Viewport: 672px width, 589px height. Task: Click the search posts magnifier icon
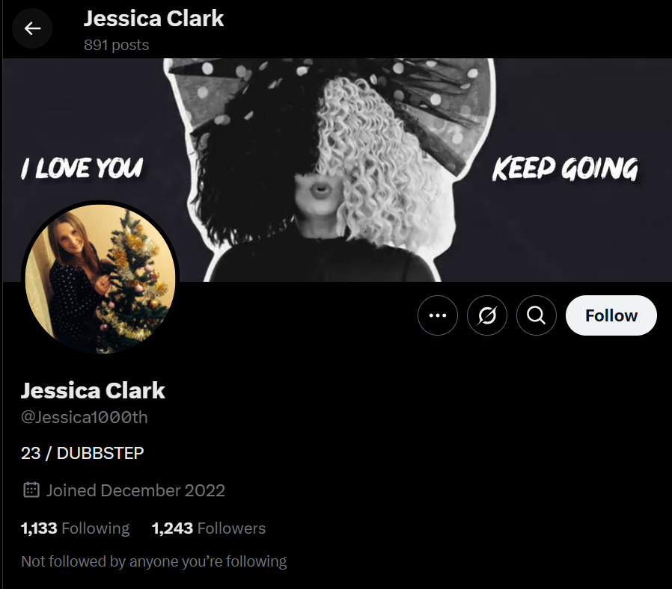[x=536, y=315]
